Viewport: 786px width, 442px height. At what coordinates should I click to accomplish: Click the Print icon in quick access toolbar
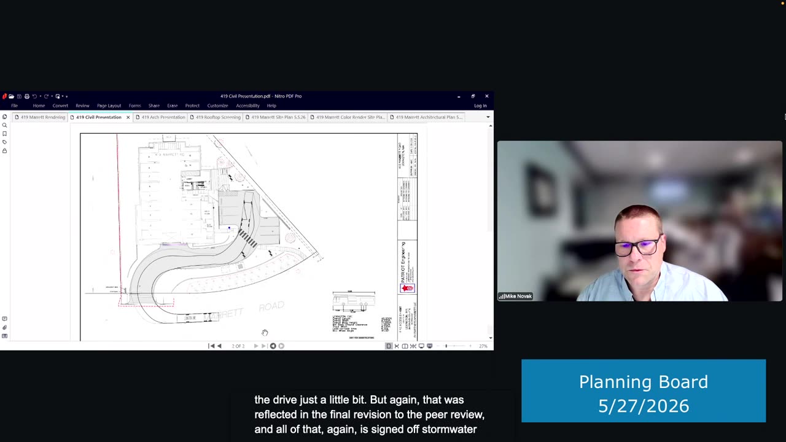[x=26, y=96]
